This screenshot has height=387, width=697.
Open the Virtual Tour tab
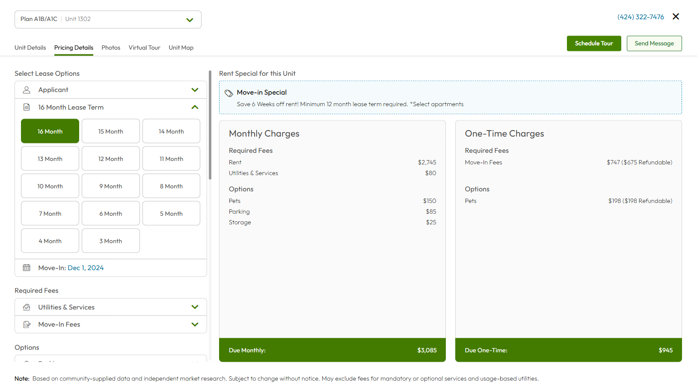[x=144, y=48]
